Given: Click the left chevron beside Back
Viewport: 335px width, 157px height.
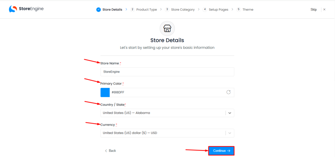Looking at the screenshot, I should click(106, 151).
